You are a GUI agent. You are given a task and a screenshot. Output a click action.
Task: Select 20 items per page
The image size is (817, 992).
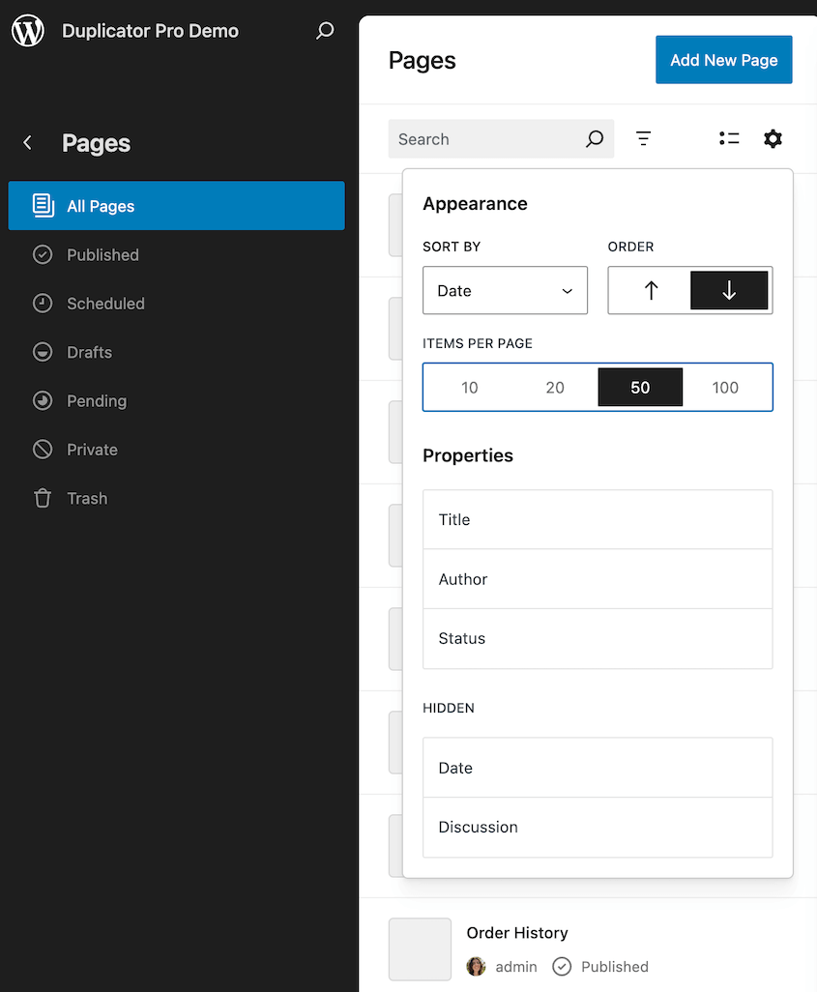click(x=555, y=387)
